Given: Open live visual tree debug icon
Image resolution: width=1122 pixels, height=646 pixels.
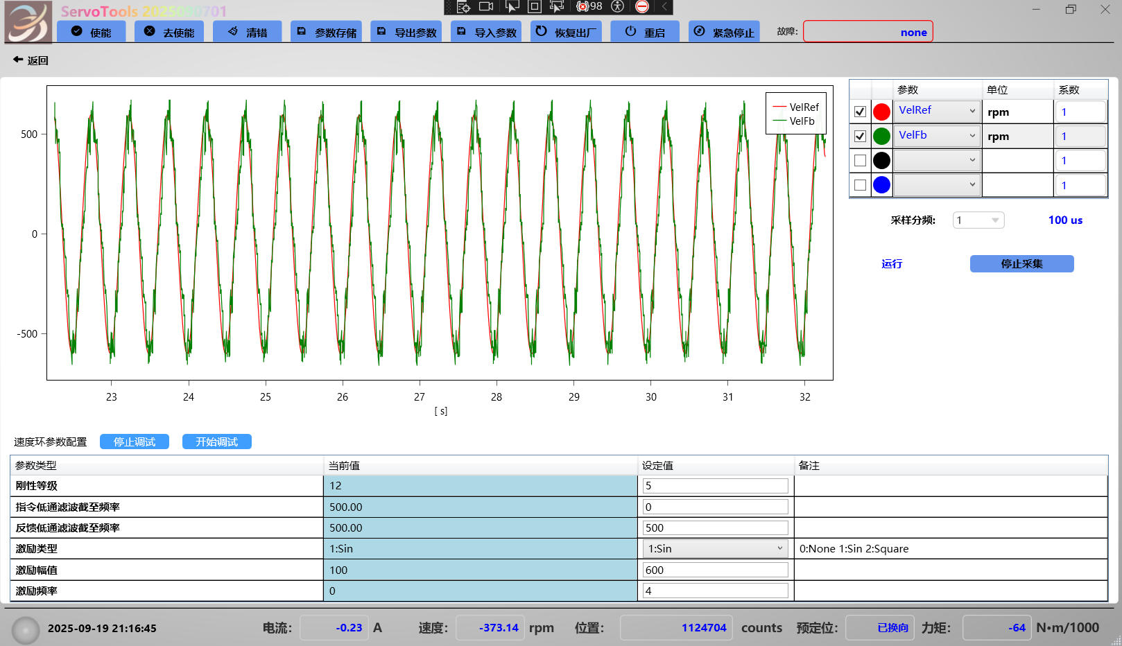Looking at the screenshot, I should click(464, 7).
